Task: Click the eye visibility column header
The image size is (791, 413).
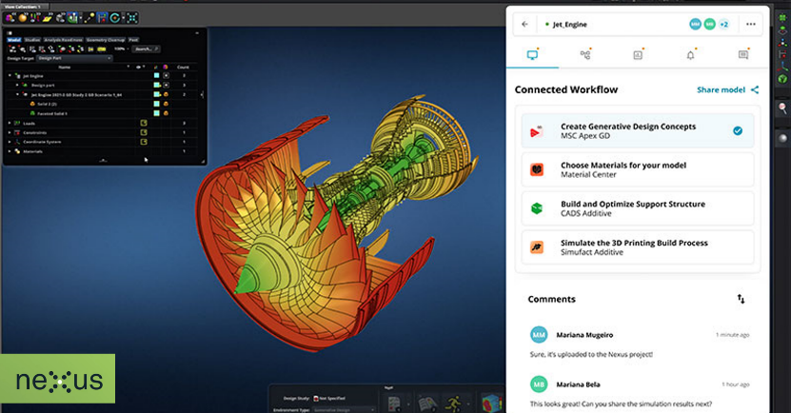Action: [x=139, y=67]
